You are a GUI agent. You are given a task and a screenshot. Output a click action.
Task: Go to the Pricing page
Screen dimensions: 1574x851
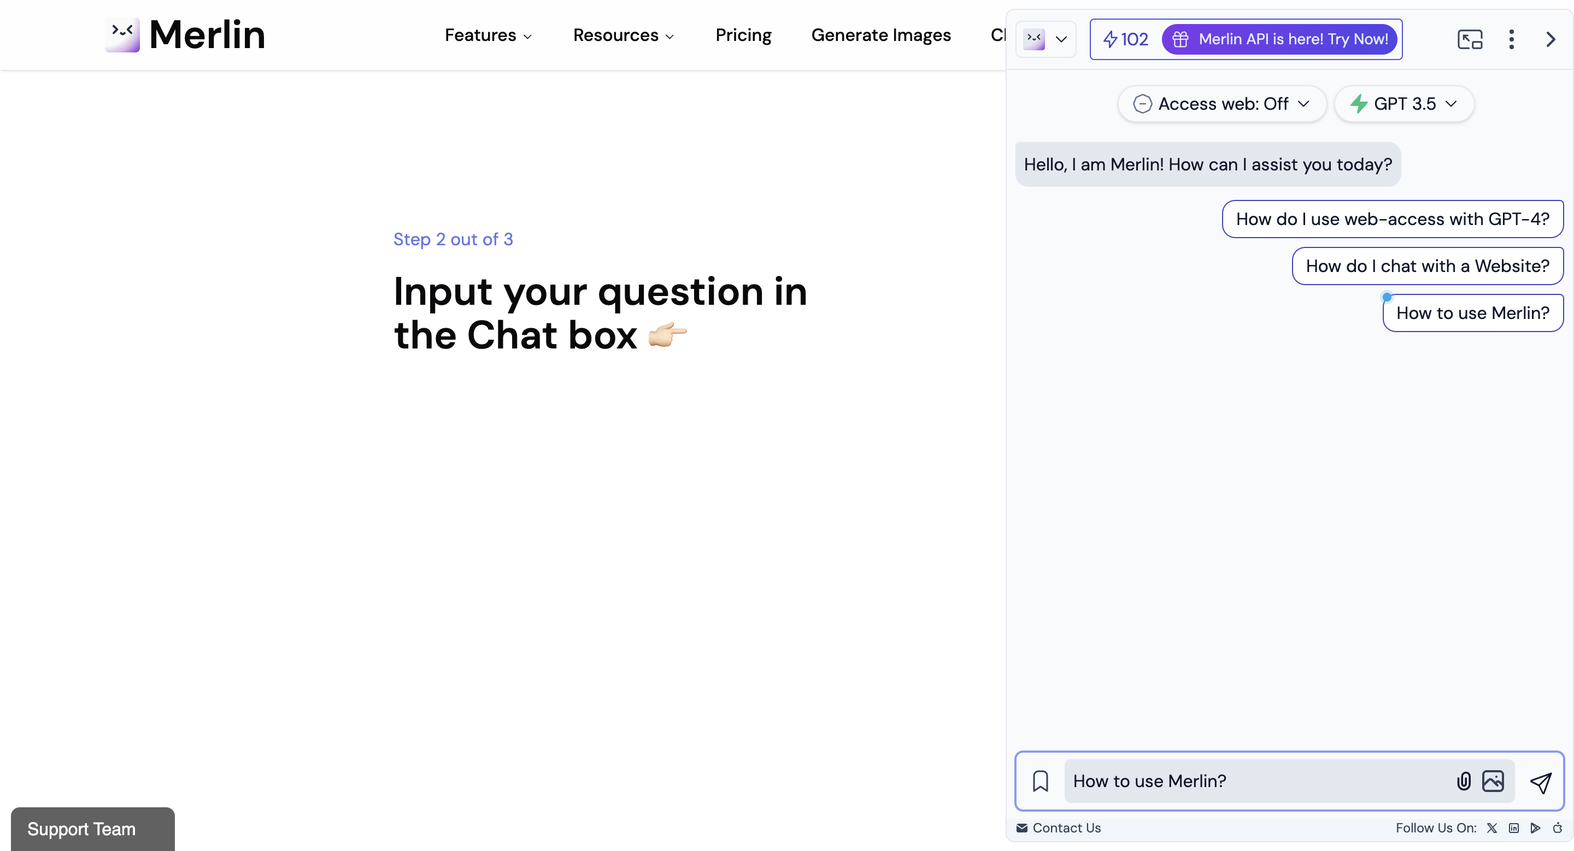pos(743,36)
